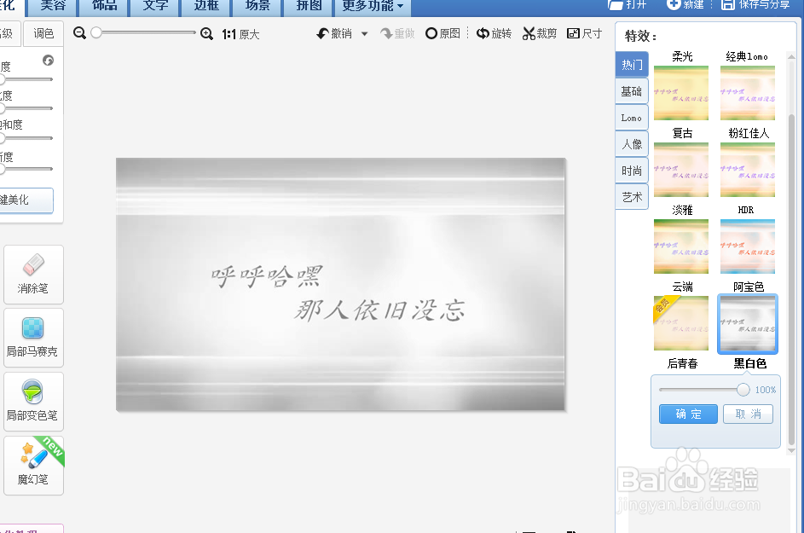804x533 pixels.
Task: Select the 裁剪 crop tool
Action: 540,33
